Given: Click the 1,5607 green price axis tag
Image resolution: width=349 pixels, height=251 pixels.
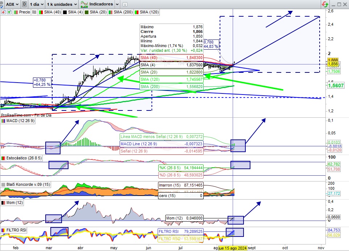Looking at the screenshot, I should click(x=336, y=85).
